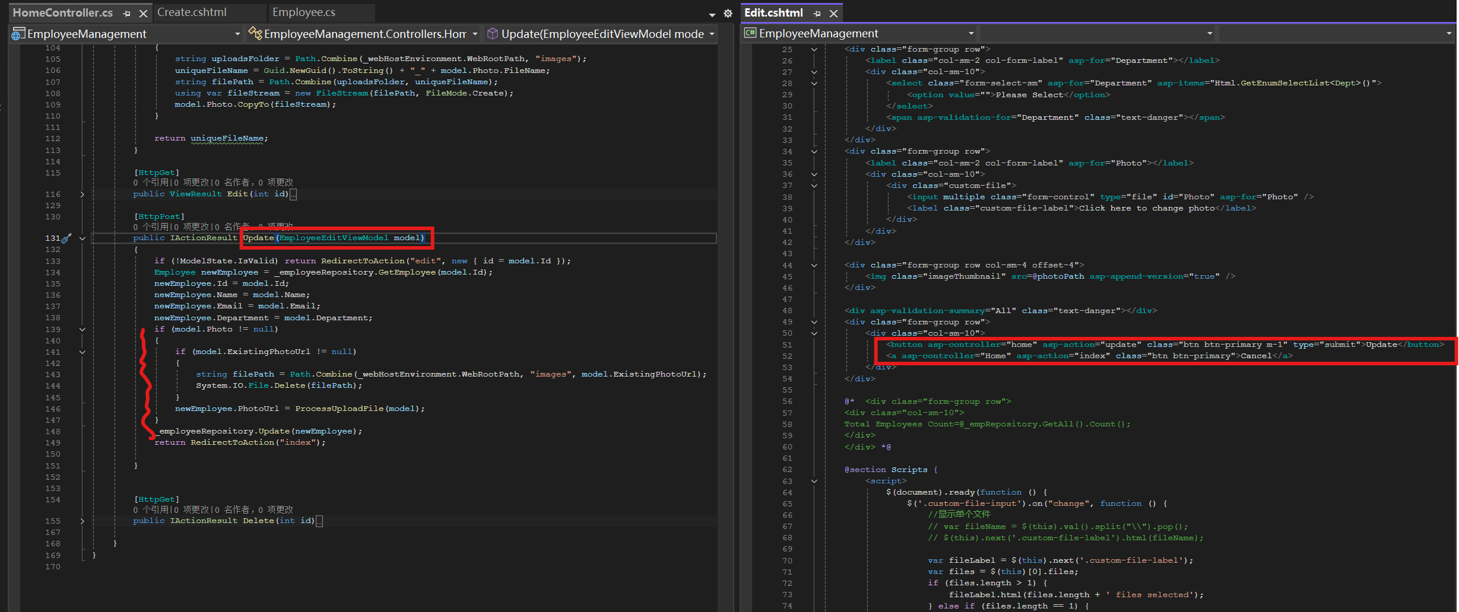Click [HttpPost] attribute on line 130
The height and width of the screenshot is (612, 1459).
pyautogui.click(x=159, y=216)
